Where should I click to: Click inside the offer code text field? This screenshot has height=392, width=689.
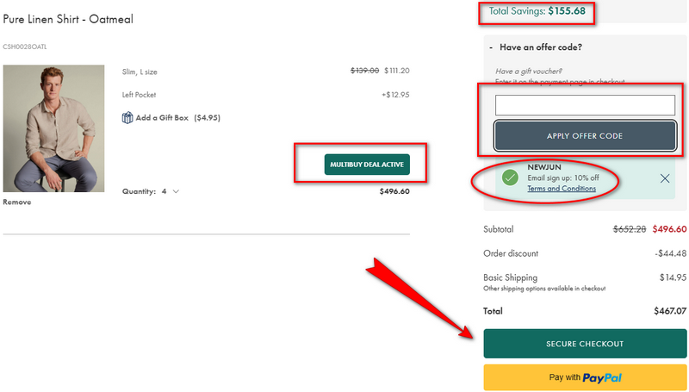click(585, 105)
